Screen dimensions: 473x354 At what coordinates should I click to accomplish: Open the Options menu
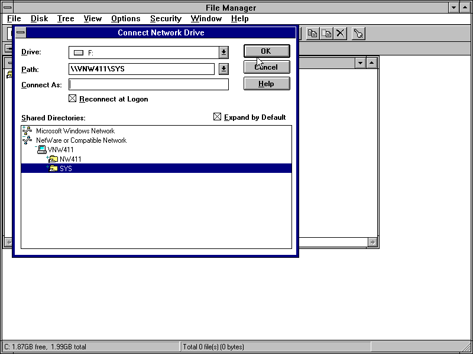125,19
